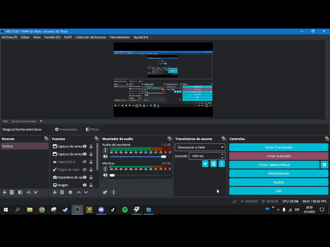The image size is (330, 247).
Task: Delete the configurable transition trash icon
Action: click(213, 164)
